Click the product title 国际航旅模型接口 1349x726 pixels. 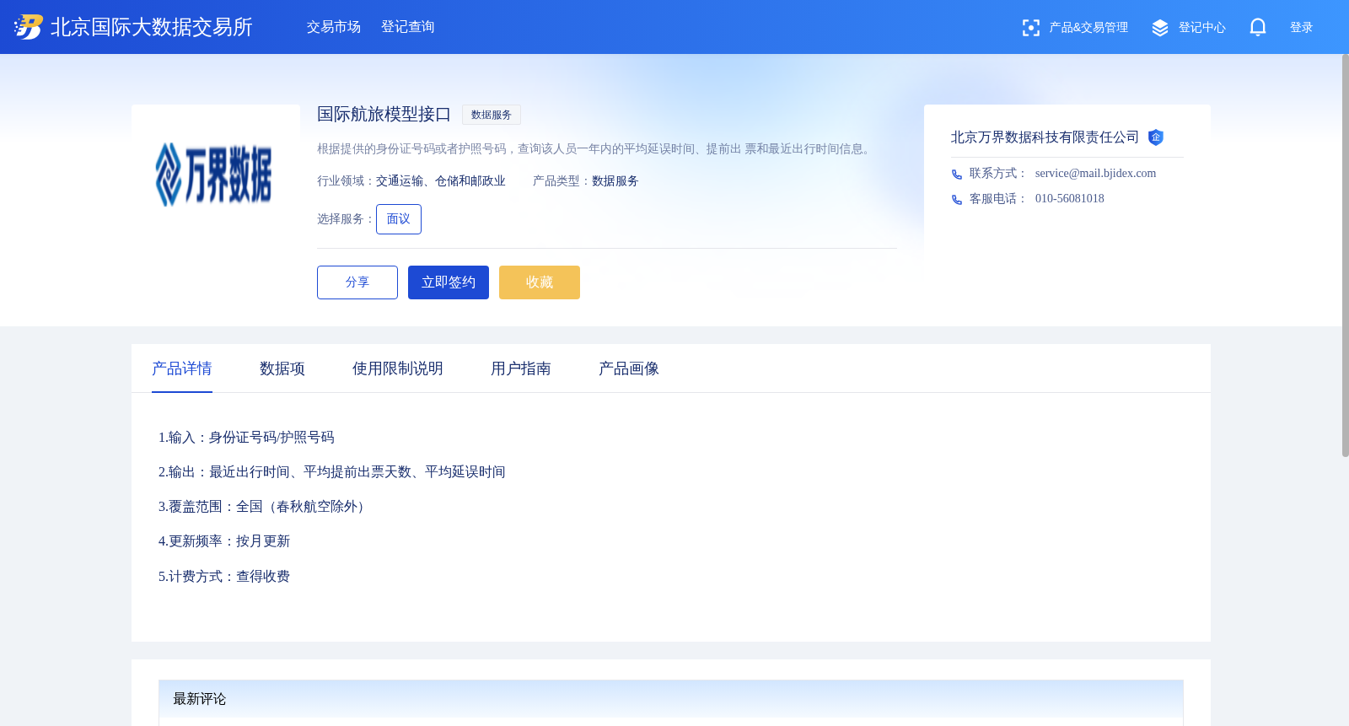(x=384, y=114)
